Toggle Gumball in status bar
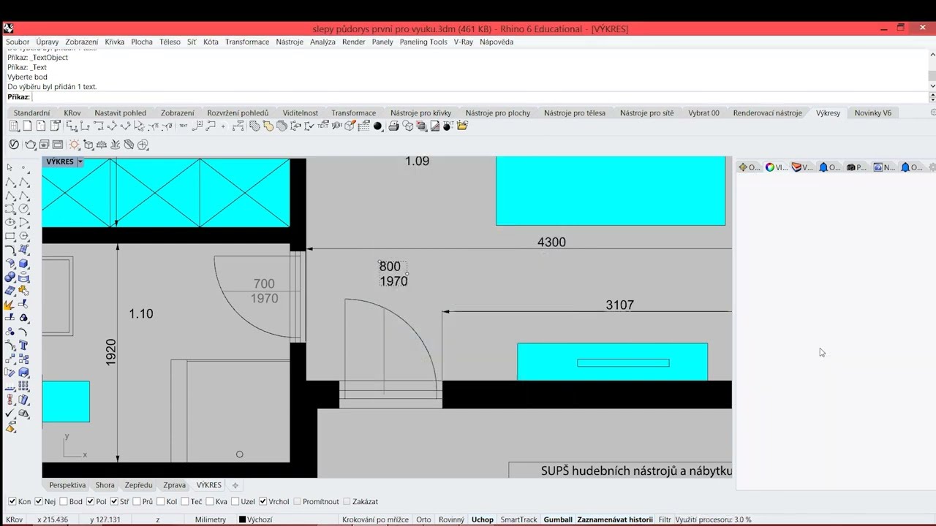Viewport: 936px width, 526px height. point(558,519)
